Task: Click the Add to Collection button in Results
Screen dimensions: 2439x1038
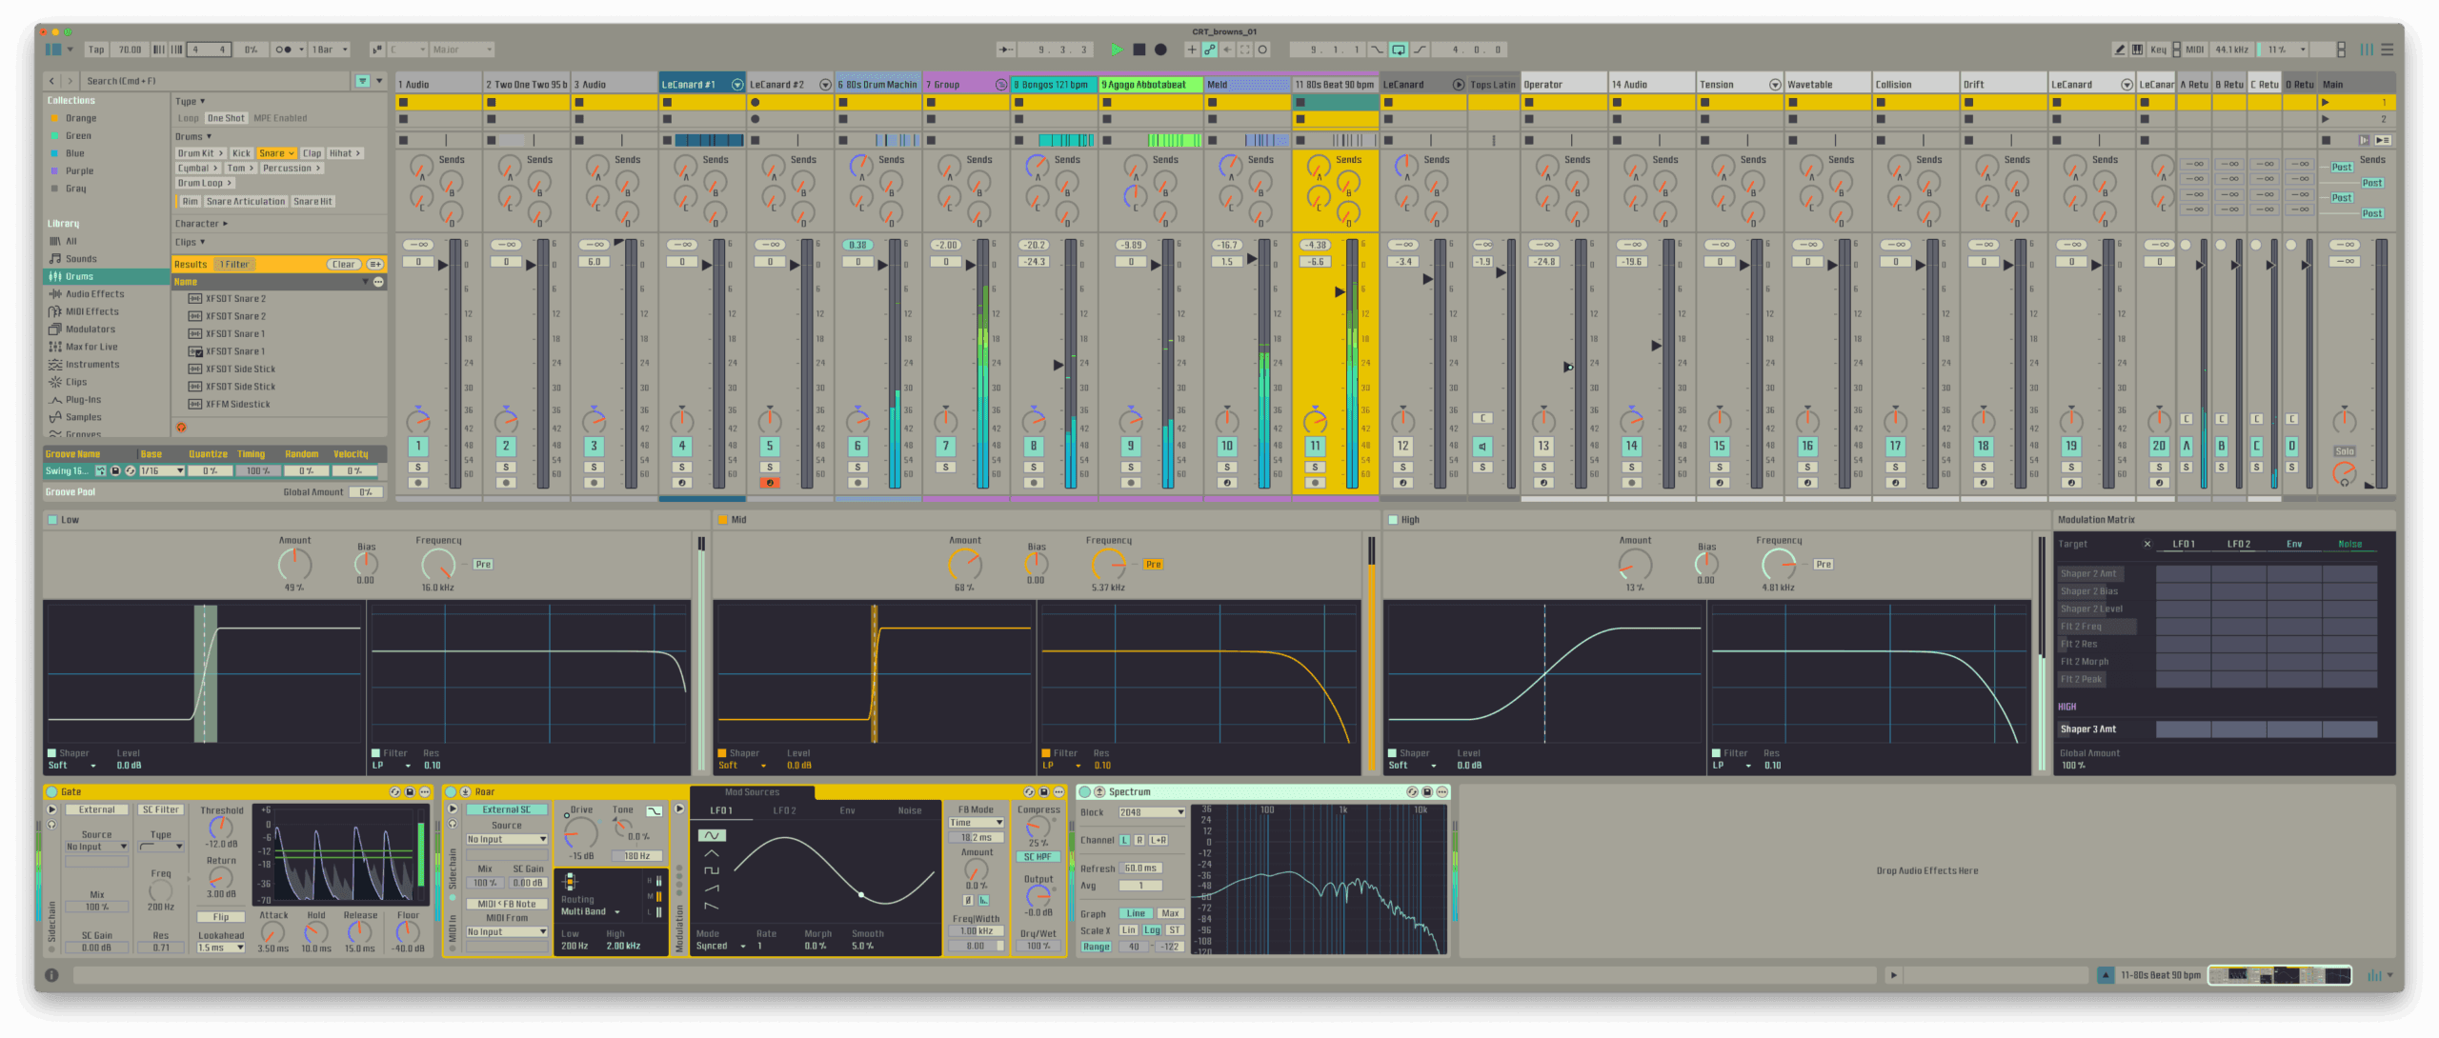Action: [x=375, y=265]
